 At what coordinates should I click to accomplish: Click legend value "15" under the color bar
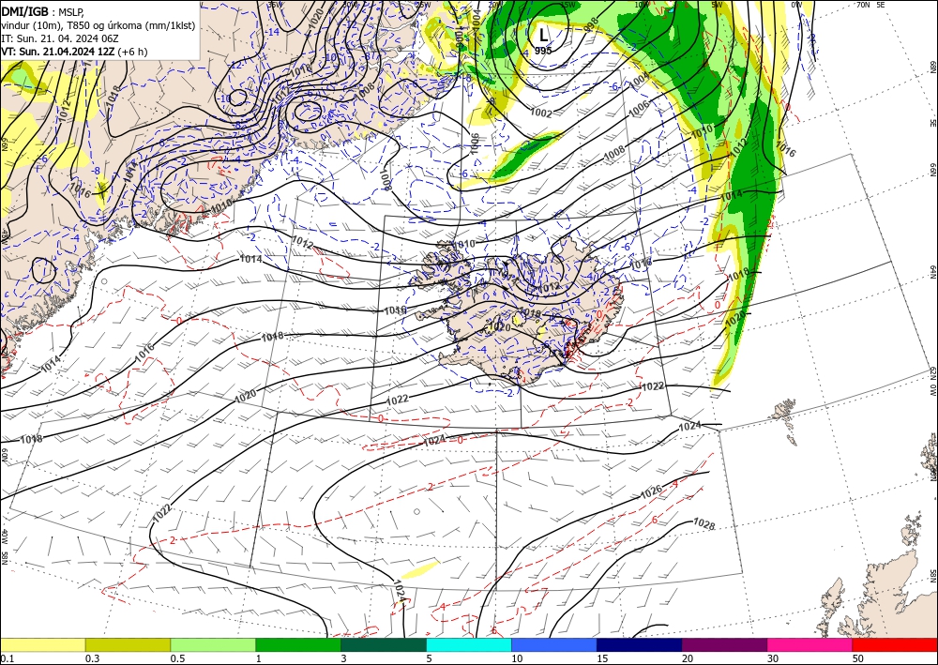click(602, 658)
